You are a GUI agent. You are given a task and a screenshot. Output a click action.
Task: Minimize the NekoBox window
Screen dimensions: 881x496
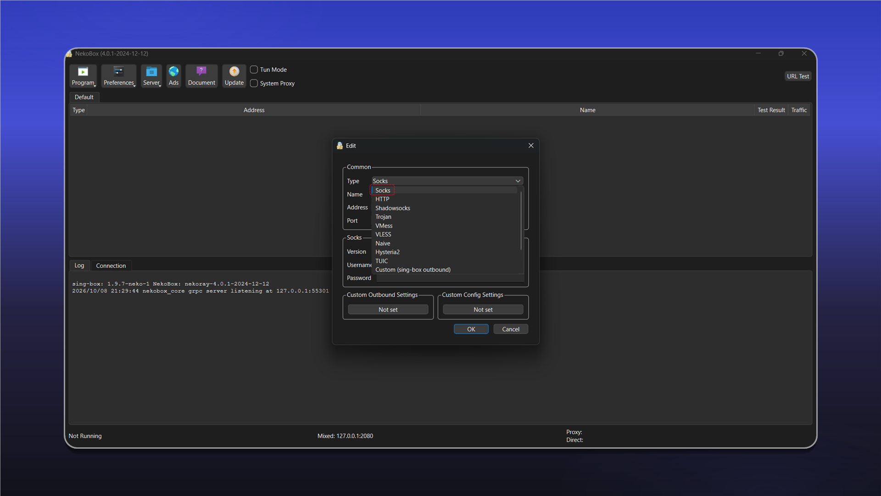click(758, 53)
